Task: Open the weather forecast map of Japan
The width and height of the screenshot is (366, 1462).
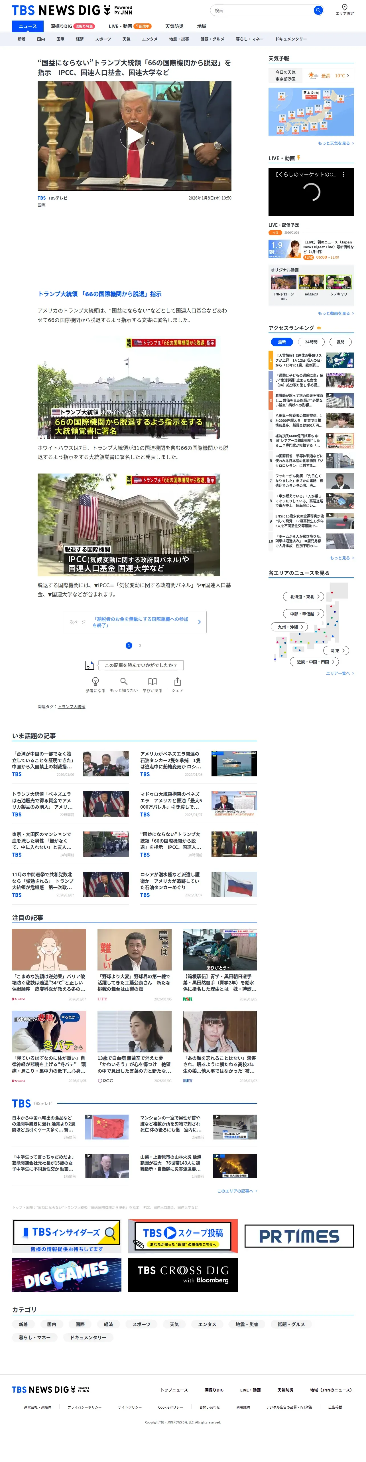Action: (x=311, y=112)
